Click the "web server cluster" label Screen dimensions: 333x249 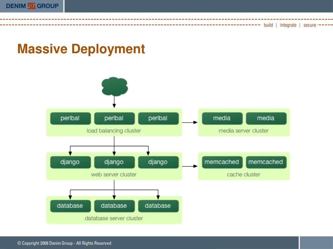coord(114,174)
